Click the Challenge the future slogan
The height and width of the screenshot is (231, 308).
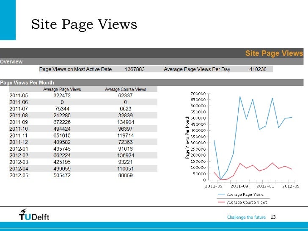click(x=246, y=217)
